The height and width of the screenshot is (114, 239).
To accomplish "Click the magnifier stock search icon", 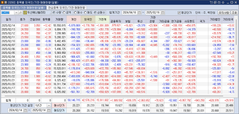I will click(20, 13).
